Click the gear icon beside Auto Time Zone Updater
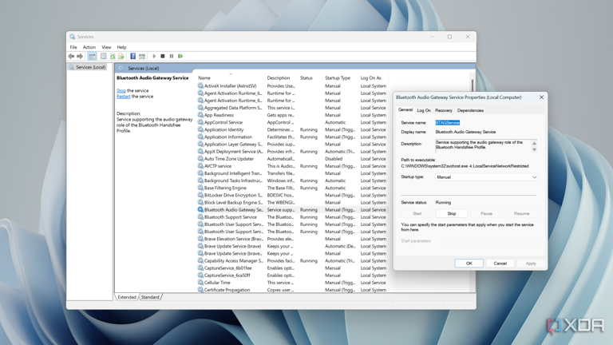The width and height of the screenshot is (613, 345). (x=200, y=158)
